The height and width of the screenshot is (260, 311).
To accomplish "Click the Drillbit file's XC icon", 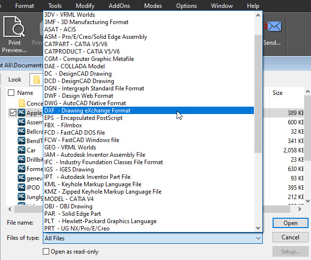I will click(22, 159).
